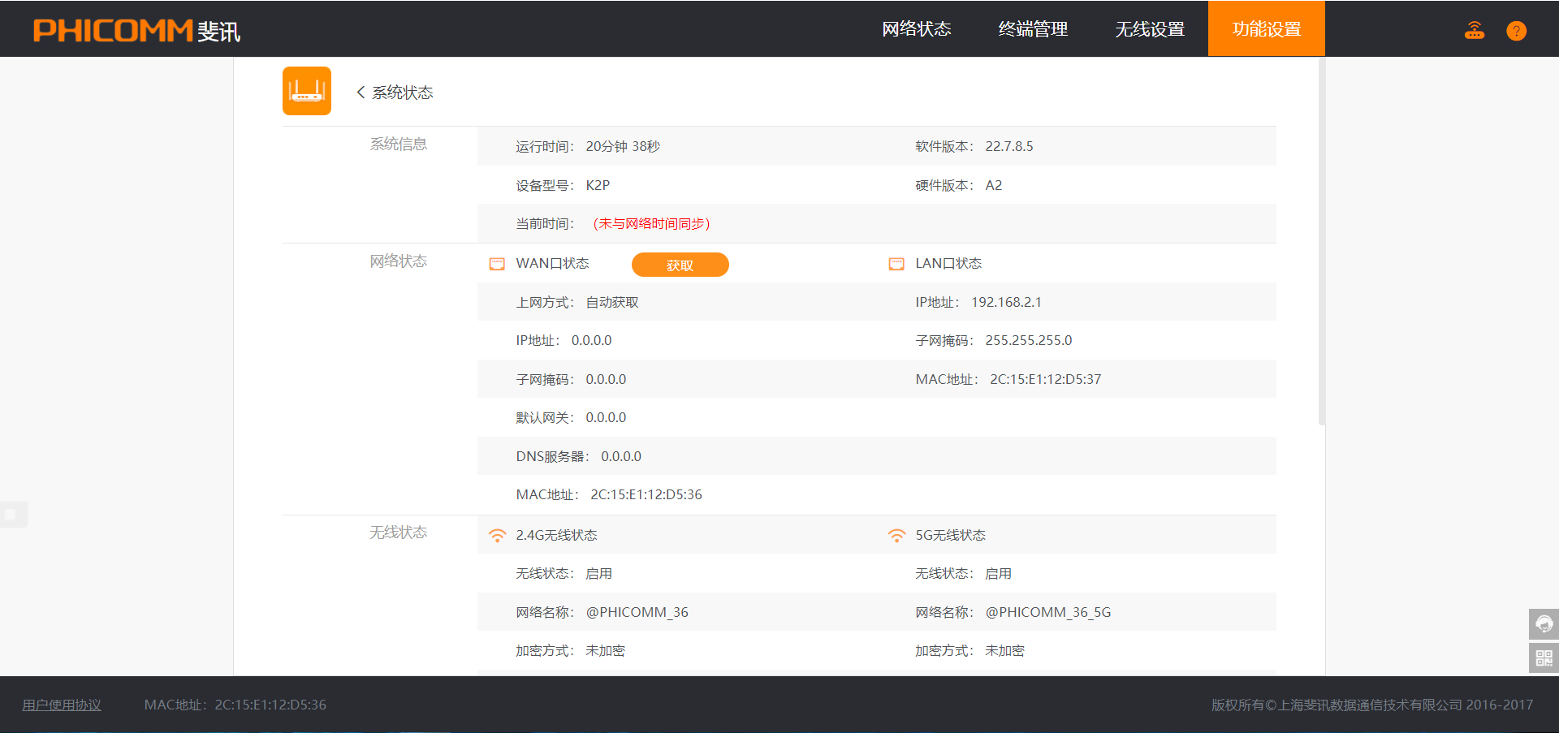Click the 5G 加密方式 value 未加密

tap(1005, 650)
